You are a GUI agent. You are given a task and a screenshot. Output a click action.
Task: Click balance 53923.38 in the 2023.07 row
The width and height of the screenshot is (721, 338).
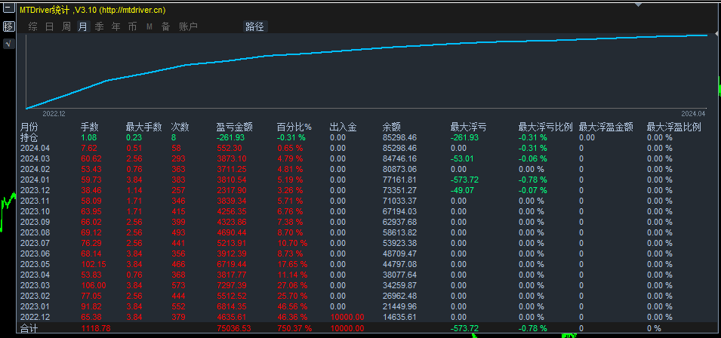click(399, 243)
